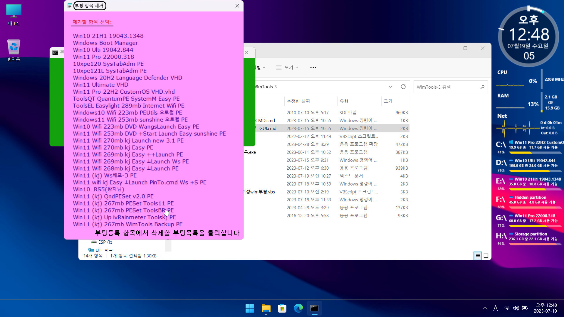Image resolution: width=564 pixels, height=317 pixels.
Task: Select Win10 21H1 19043.1348 boot entry
Action: (108, 36)
